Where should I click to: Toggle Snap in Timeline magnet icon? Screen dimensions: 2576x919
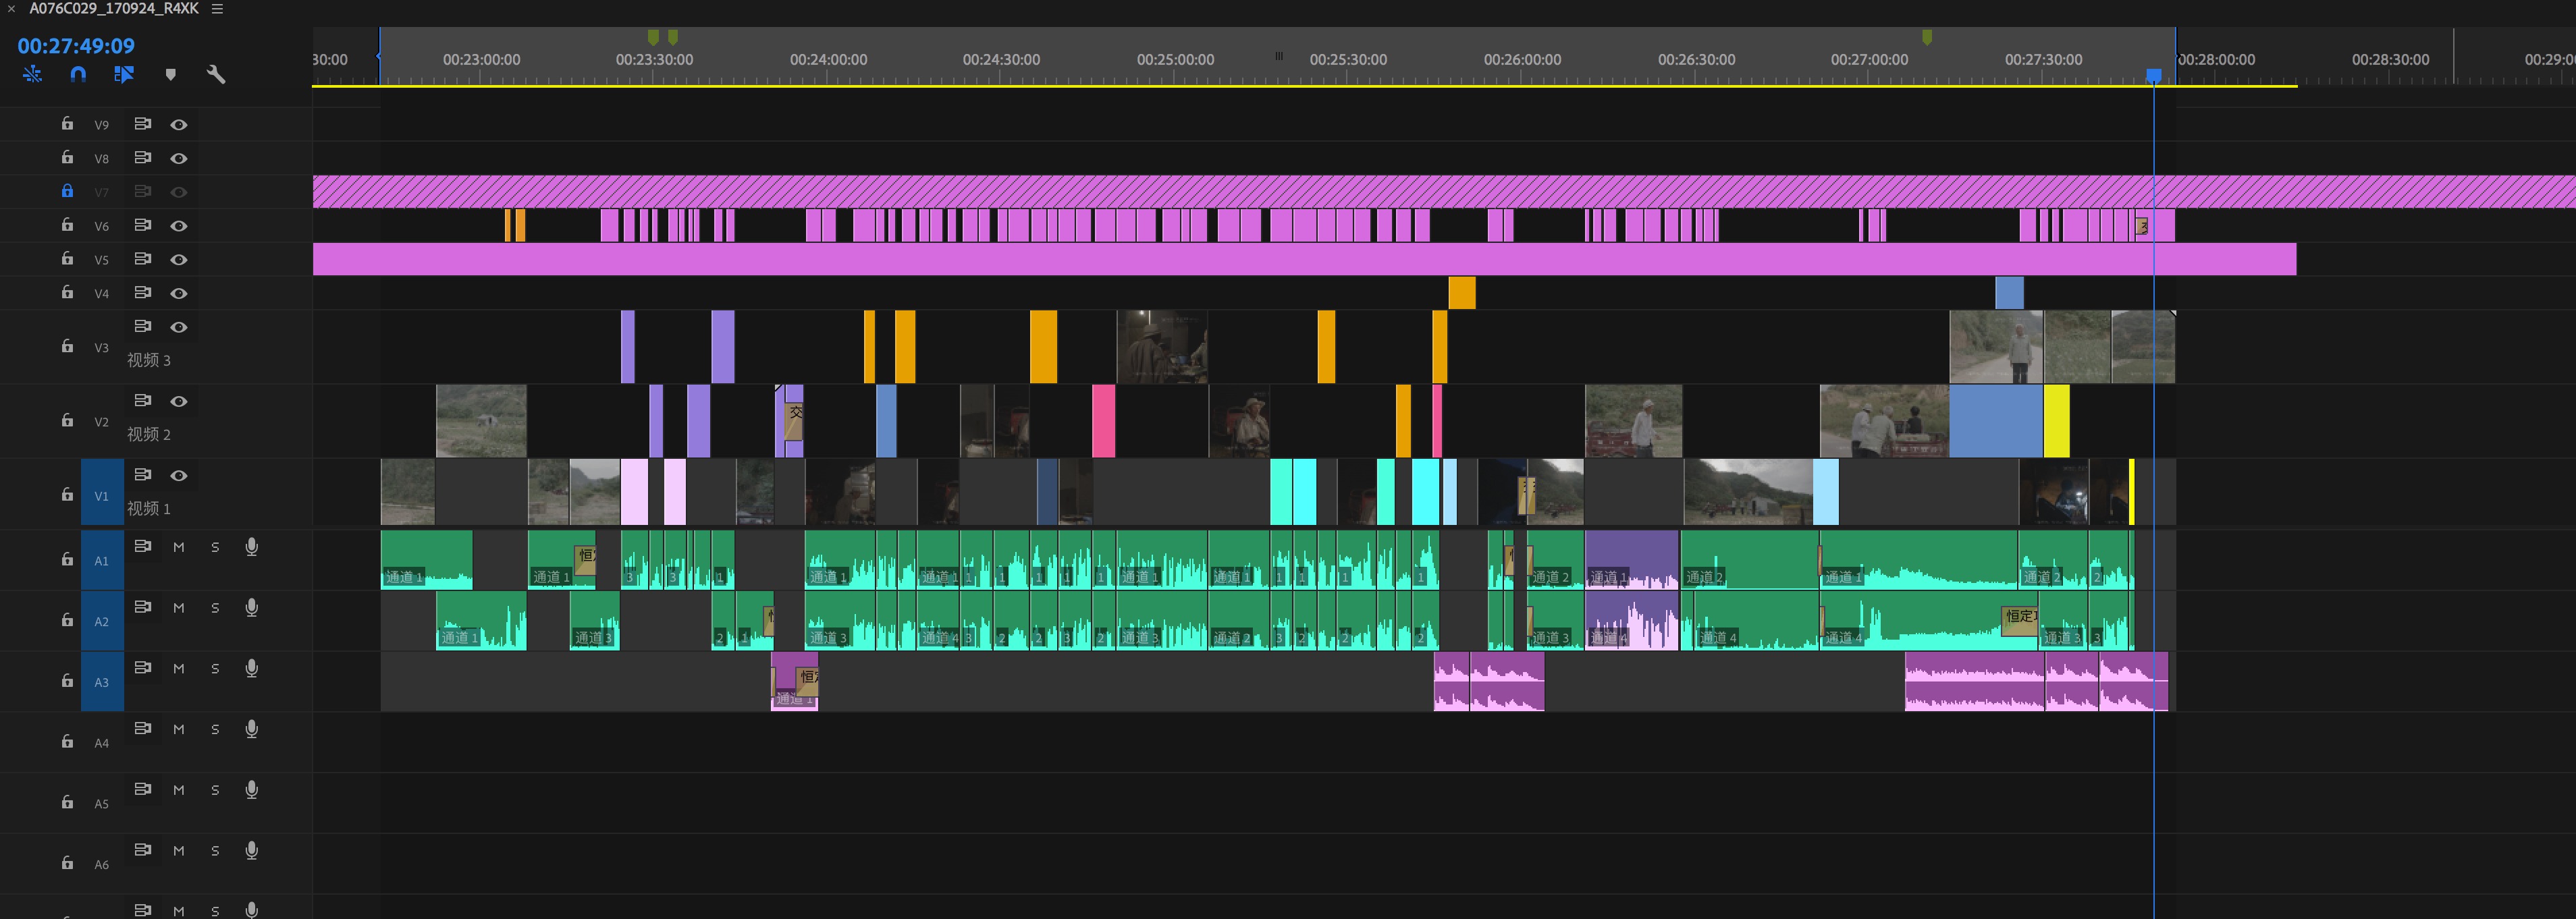click(78, 74)
